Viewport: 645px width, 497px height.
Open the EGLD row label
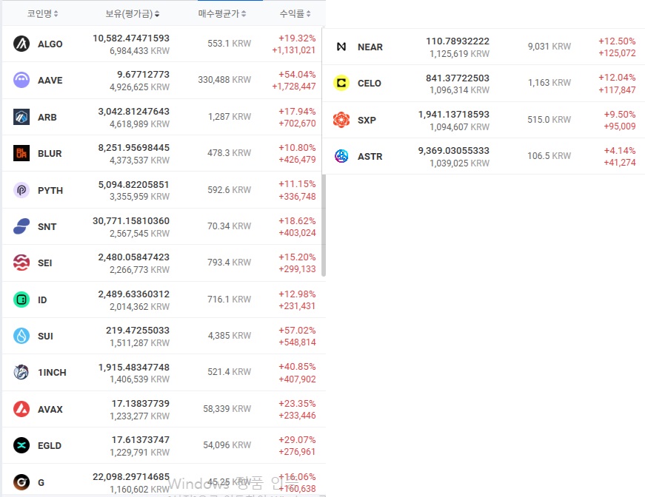[x=50, y=446]
